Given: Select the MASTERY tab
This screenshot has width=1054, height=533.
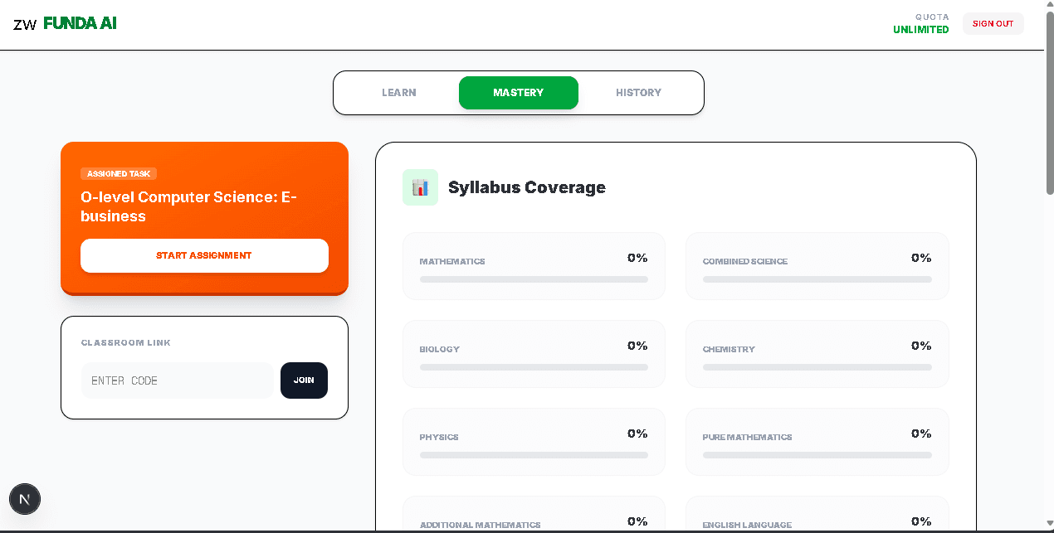Looking at the screenshot, I should pos(518,93).
